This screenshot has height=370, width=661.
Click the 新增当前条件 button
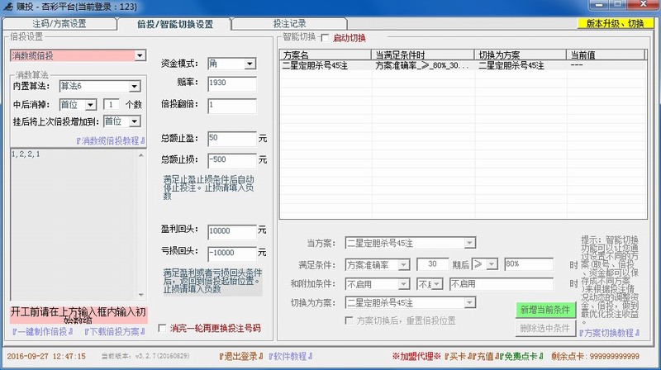544,310
